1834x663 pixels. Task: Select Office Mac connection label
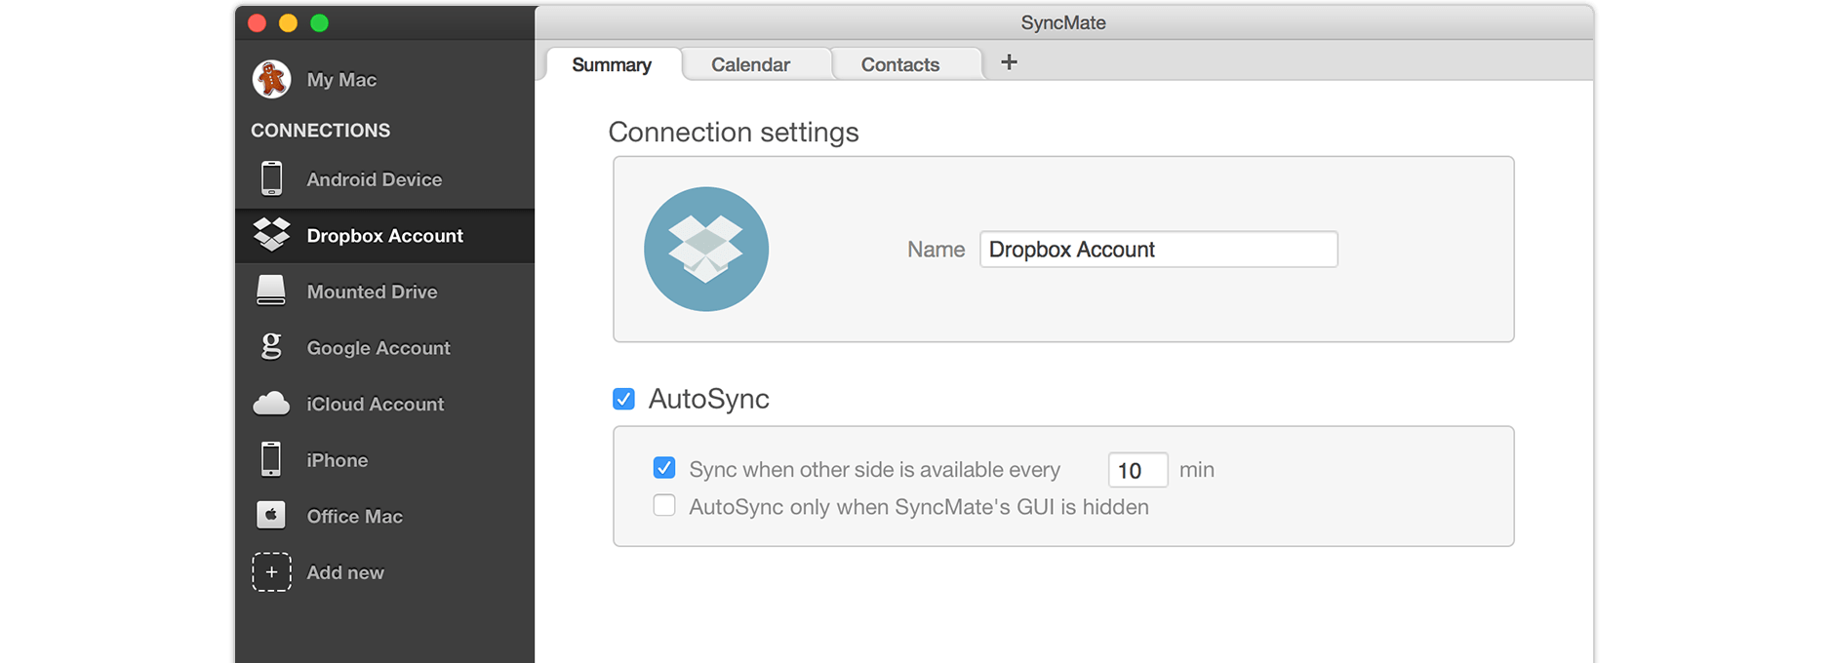coord(354,517)
